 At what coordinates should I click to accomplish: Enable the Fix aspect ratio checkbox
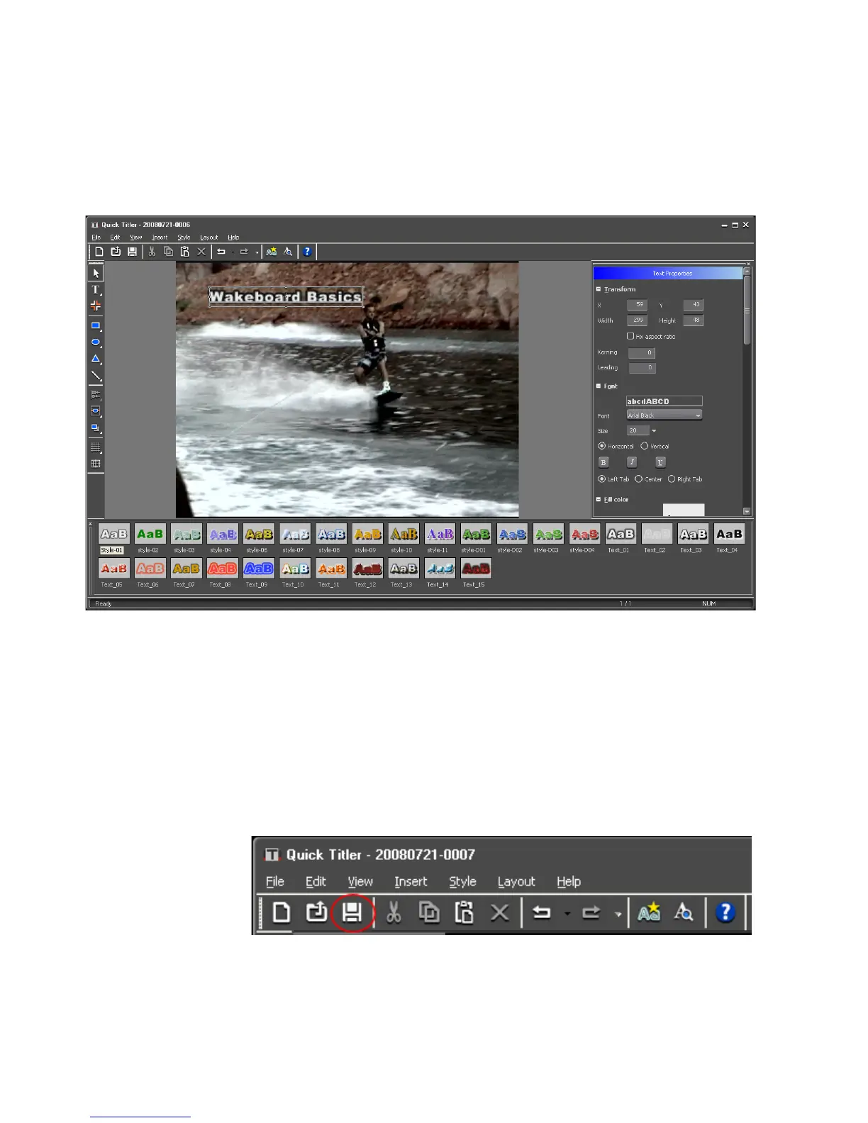click(630, 336)
